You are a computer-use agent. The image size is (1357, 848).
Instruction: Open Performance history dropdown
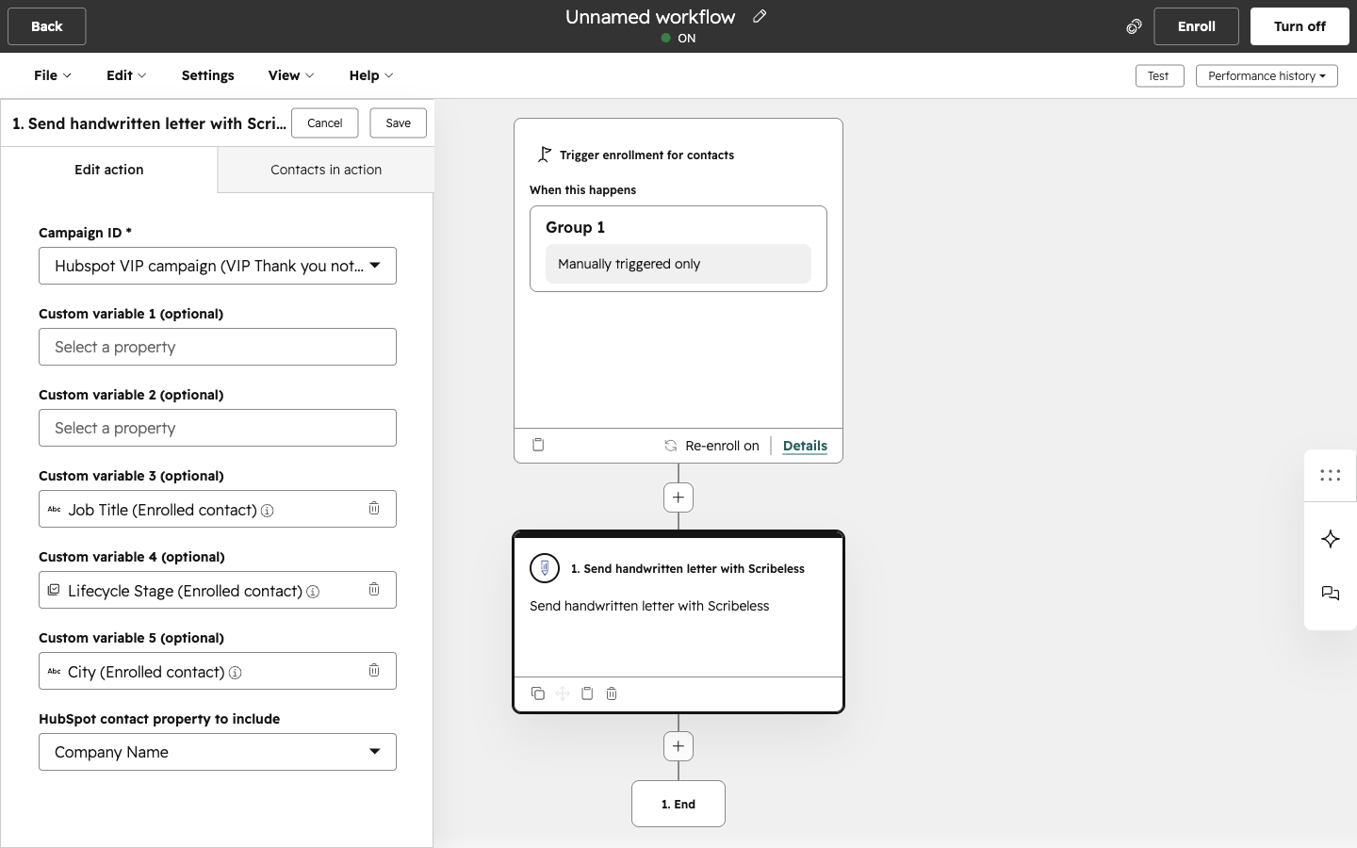point(1267,75)
